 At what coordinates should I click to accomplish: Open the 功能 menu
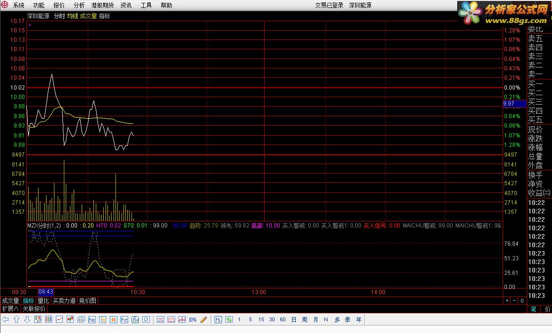pos(38,5)
